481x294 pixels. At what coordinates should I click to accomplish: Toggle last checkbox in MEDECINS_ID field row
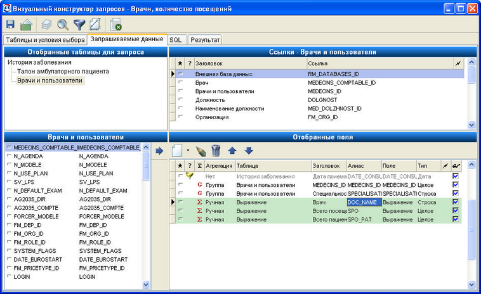pyautogui.click(x=456, y=184)
